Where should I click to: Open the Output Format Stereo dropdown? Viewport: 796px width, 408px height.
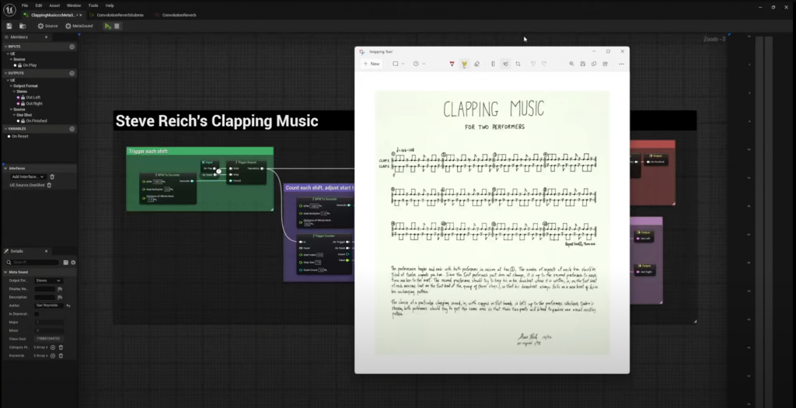pos(48,281)
